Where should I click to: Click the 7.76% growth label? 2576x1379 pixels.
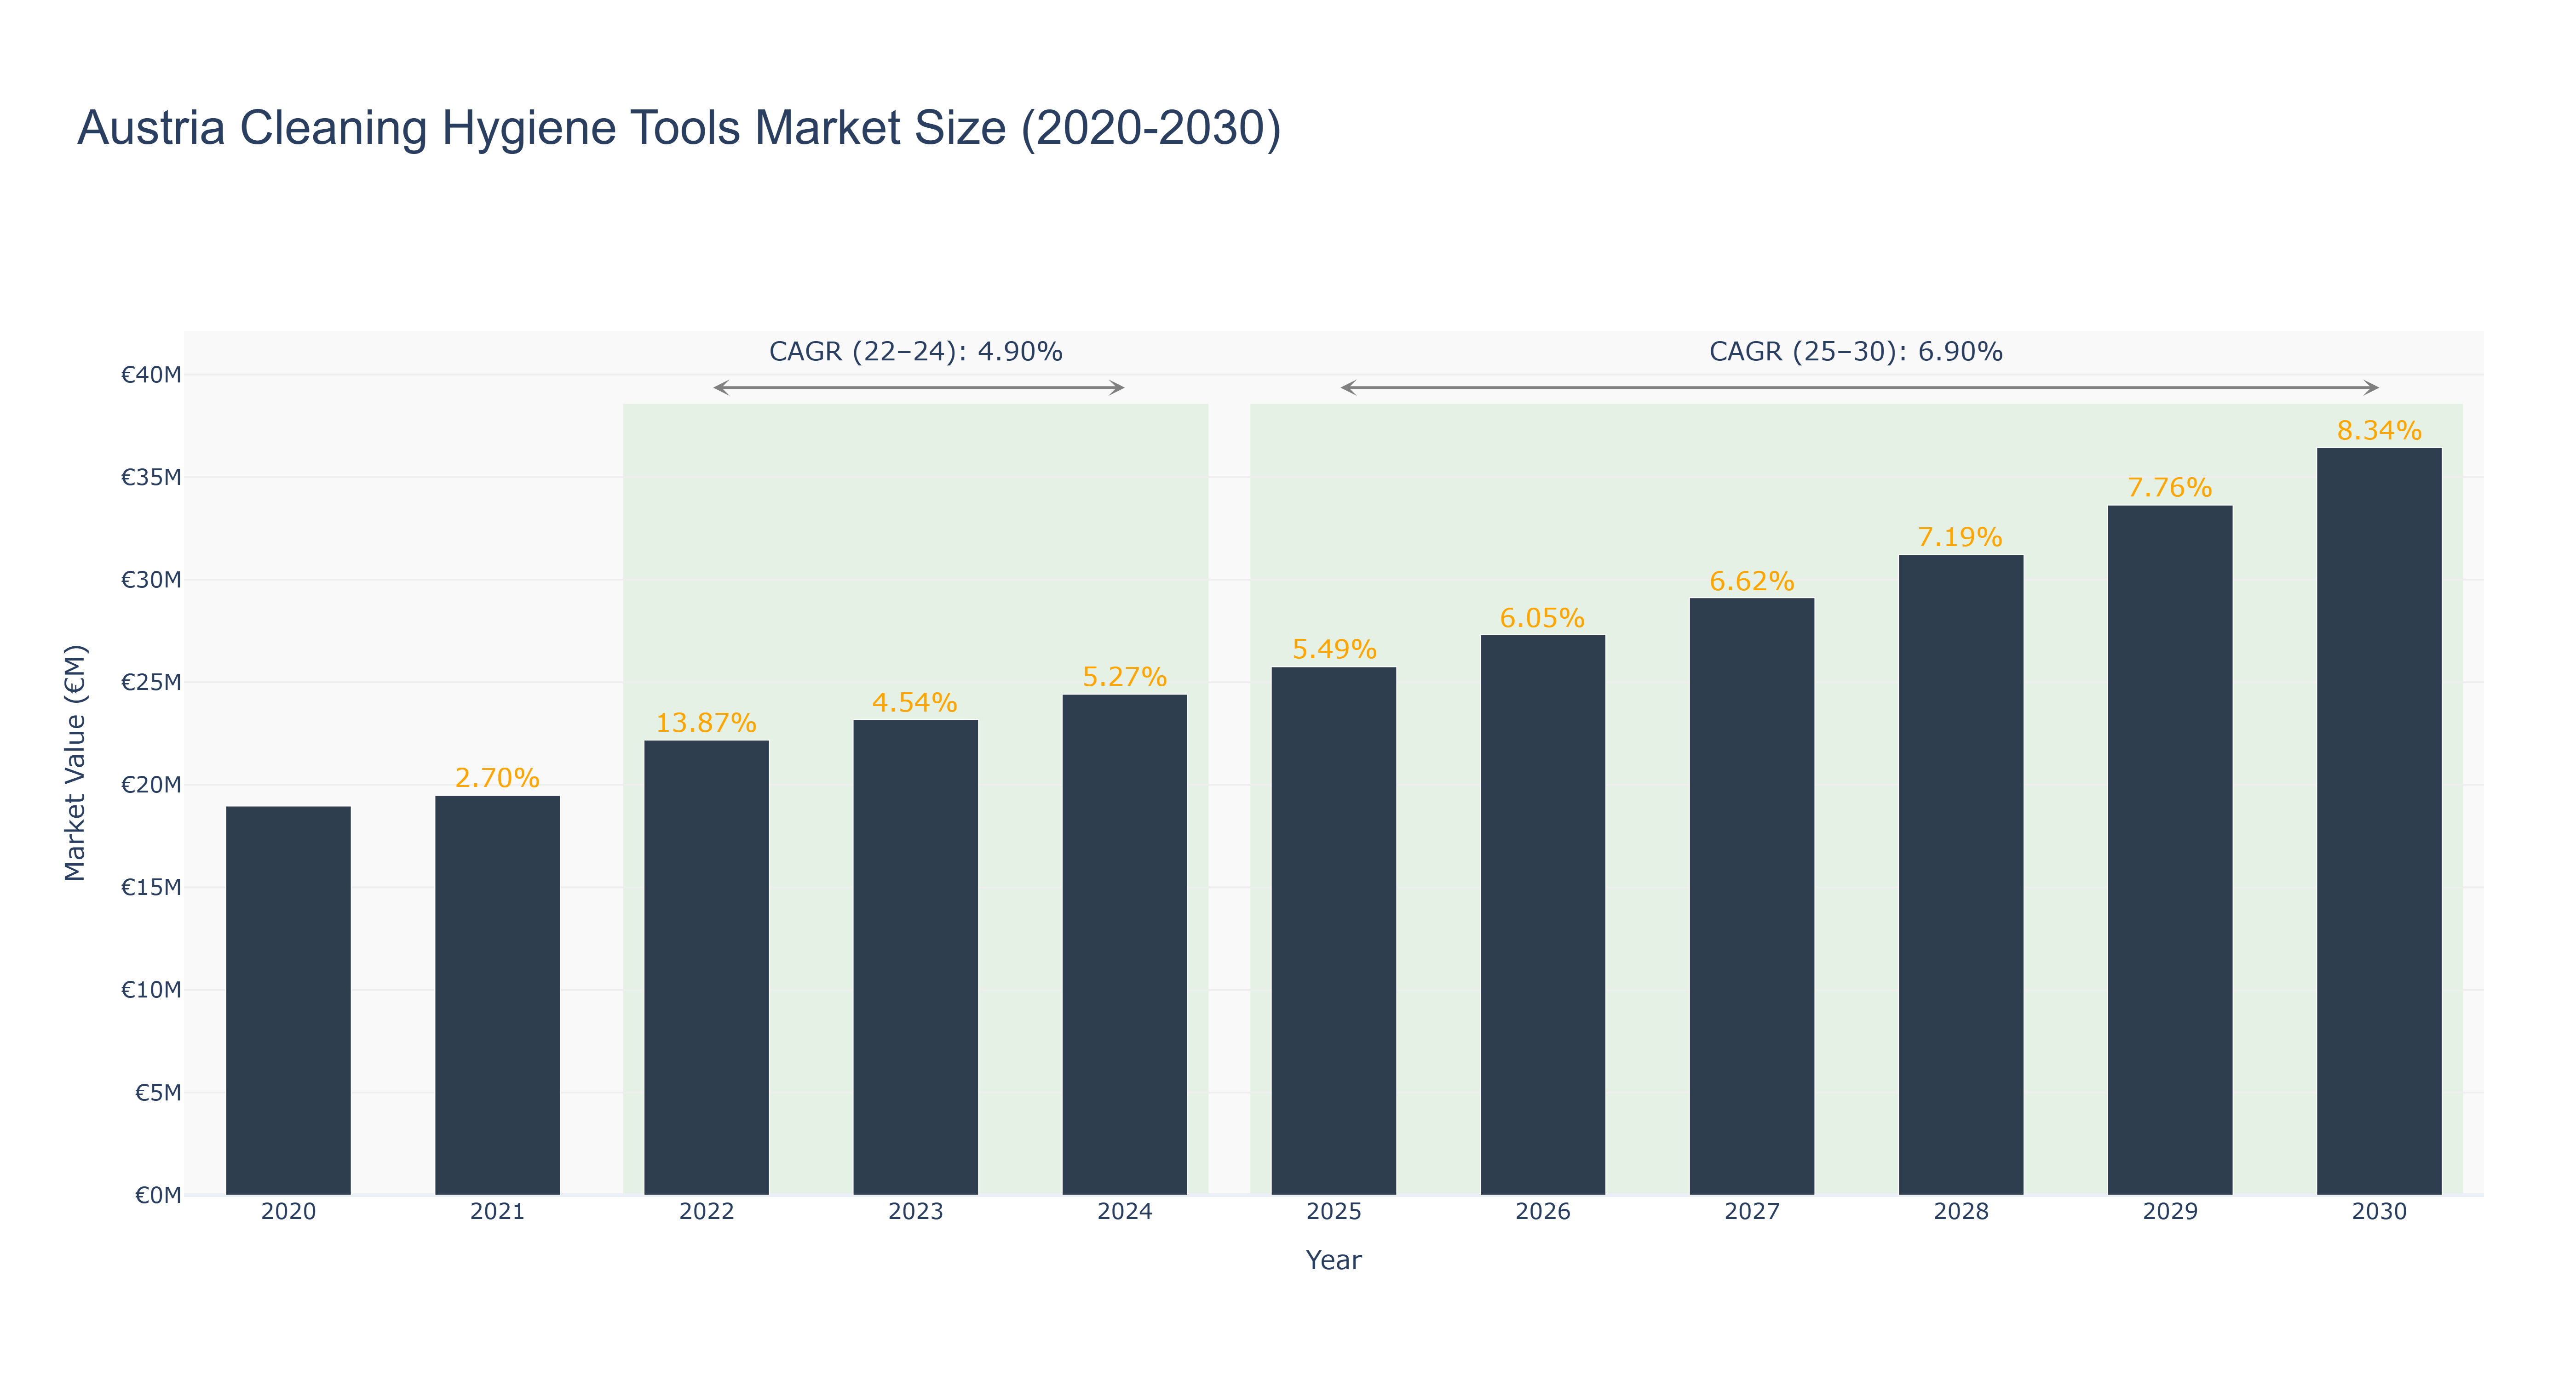2169,488
